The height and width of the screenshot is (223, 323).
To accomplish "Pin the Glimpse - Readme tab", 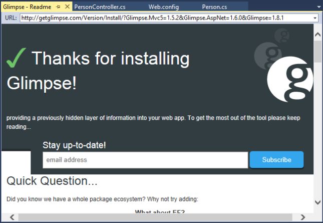I will click(x=58, y=7).
